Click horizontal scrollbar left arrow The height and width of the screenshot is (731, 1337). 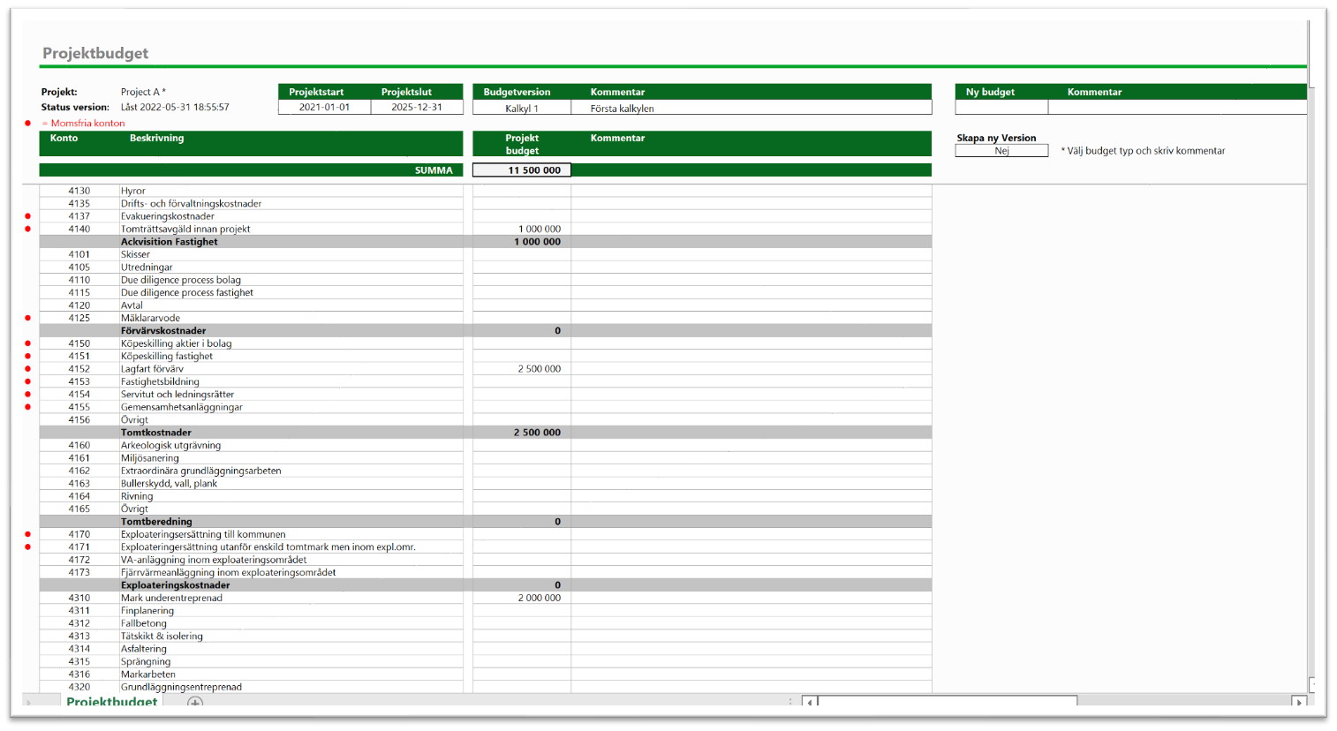[809, 702]
